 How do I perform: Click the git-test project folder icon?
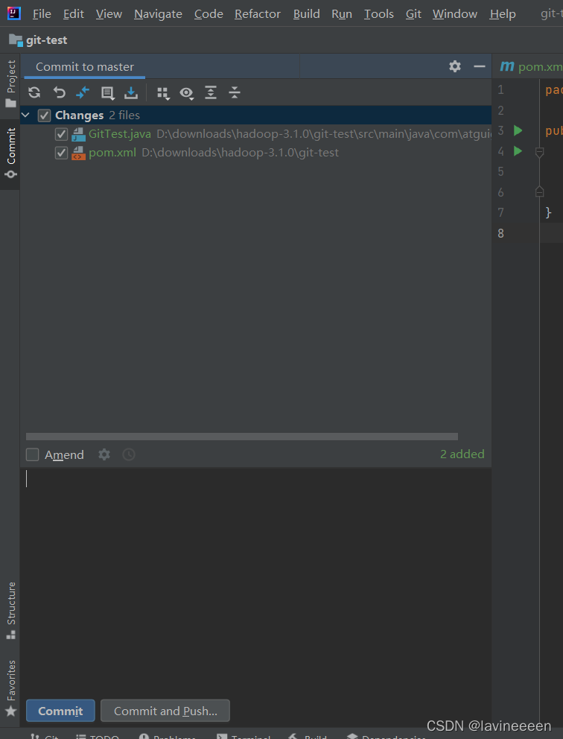pyautogui.click(x=16, y=40)
